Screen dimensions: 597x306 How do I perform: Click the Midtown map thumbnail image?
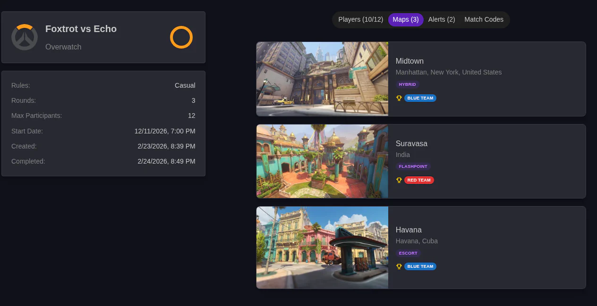(x=322, y=79)
